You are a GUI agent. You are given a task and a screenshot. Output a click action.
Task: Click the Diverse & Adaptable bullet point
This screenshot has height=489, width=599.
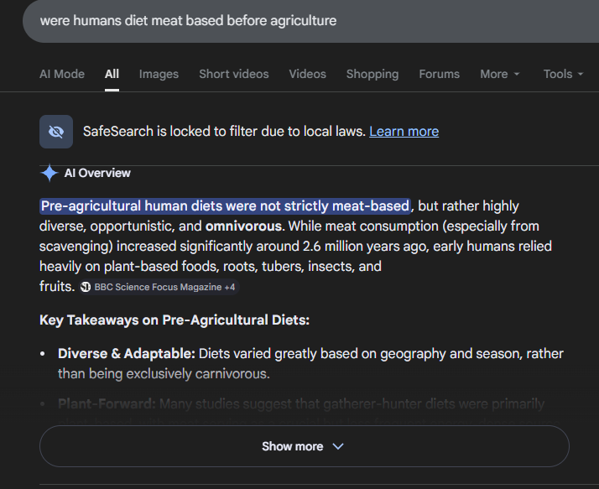[126, 353]
